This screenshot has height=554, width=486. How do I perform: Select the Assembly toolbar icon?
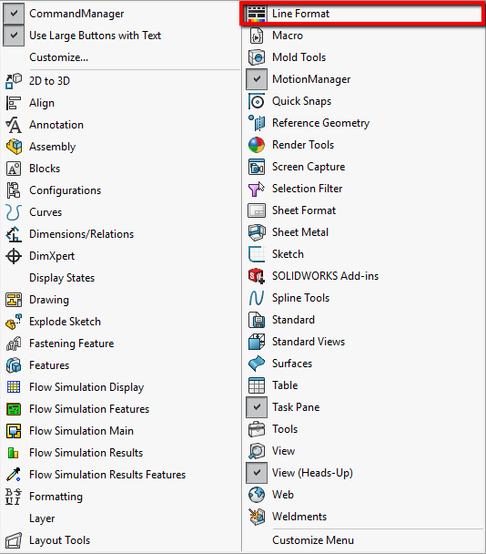point(14,147)
